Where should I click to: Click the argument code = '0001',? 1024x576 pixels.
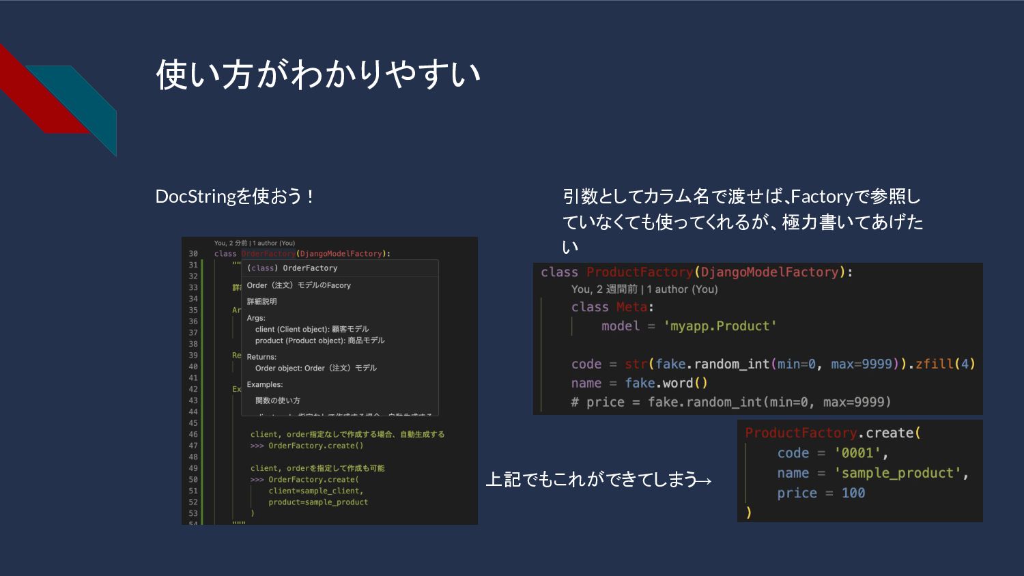click(833, 453)
